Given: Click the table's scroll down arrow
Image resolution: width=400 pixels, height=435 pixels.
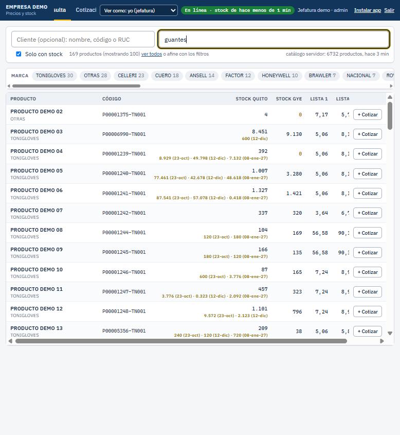Looking at the screenshot, I should (390, 333).
